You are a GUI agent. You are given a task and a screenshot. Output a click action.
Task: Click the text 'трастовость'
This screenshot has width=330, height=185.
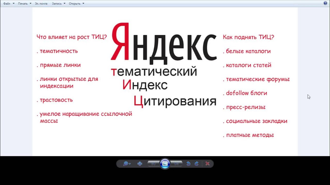pyautogui.click(x=56, y=100)
